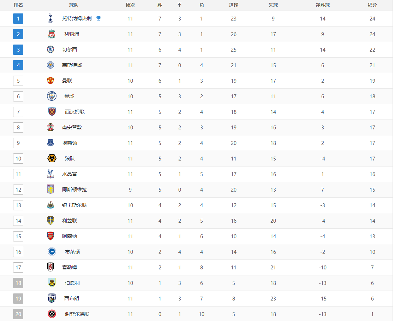Select the 排名 column header
The height and width of the screenshot is (321, 395).
tap(18, 5)
